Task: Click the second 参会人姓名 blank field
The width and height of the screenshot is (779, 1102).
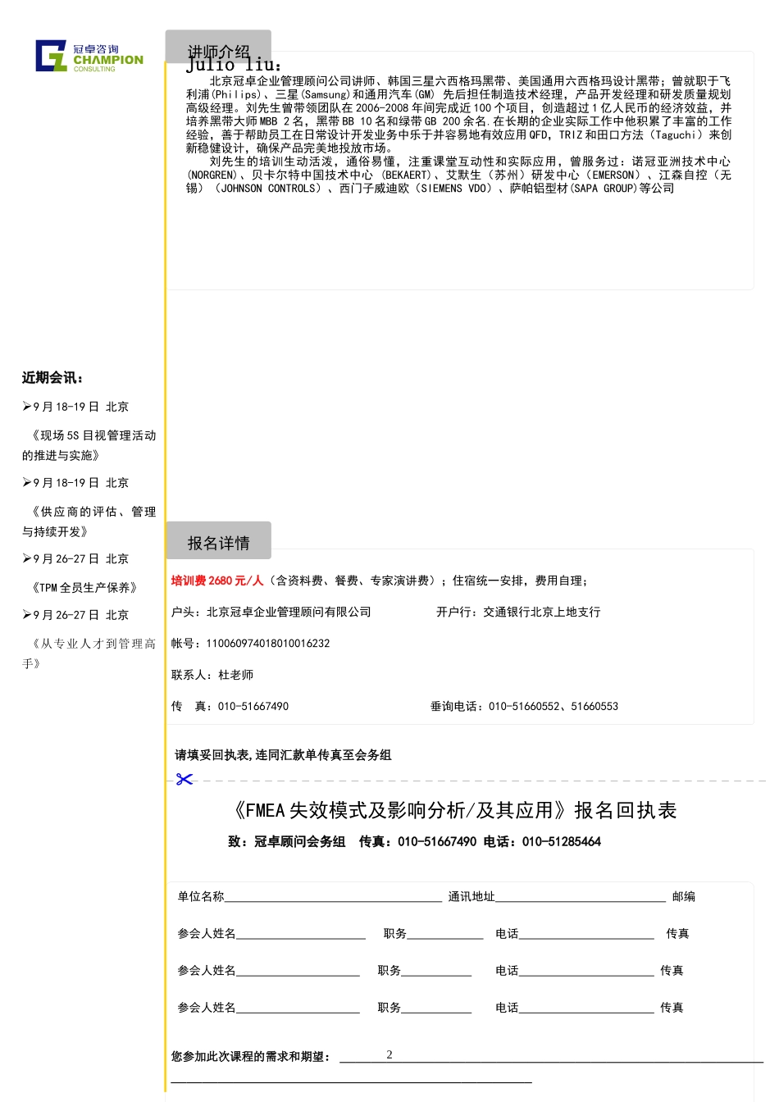Action: click(298, 970)
